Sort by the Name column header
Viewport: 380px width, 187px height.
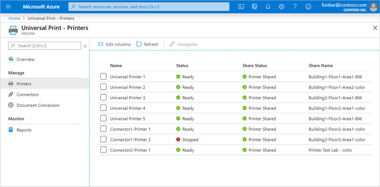pyautogui.click(x=116, y=66)
